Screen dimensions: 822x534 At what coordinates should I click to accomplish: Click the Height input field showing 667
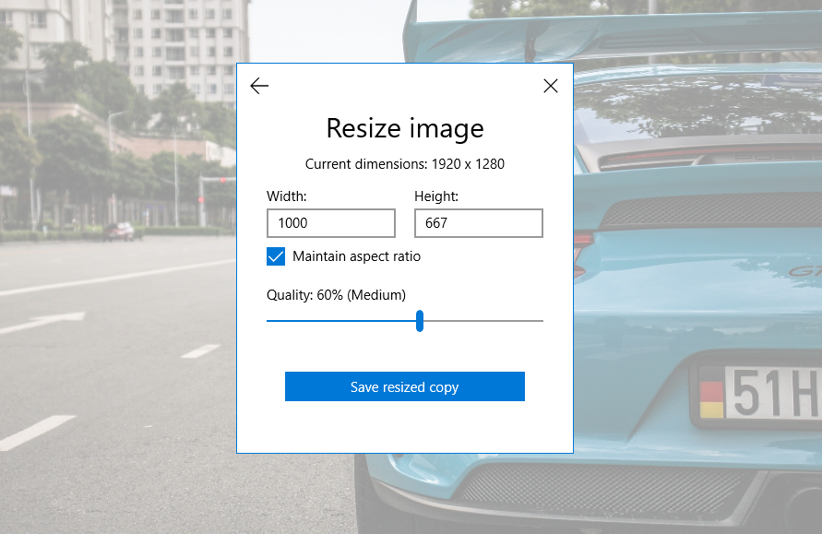[479, 223]
